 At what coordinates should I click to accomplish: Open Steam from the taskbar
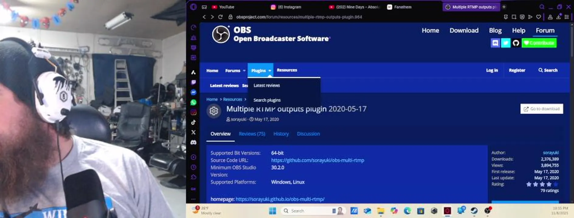click(x=474, y=211)
